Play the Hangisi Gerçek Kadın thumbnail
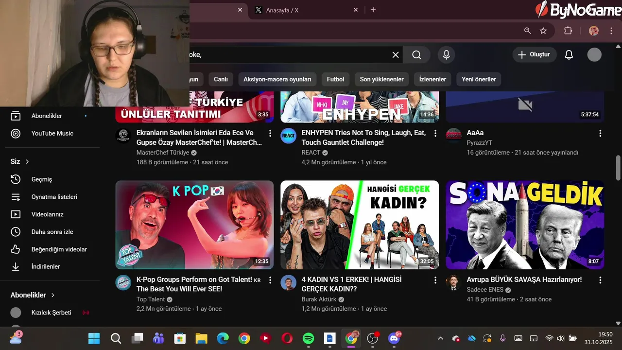The height and width of the screenshot is (350, 622). (x=360, y=225)
